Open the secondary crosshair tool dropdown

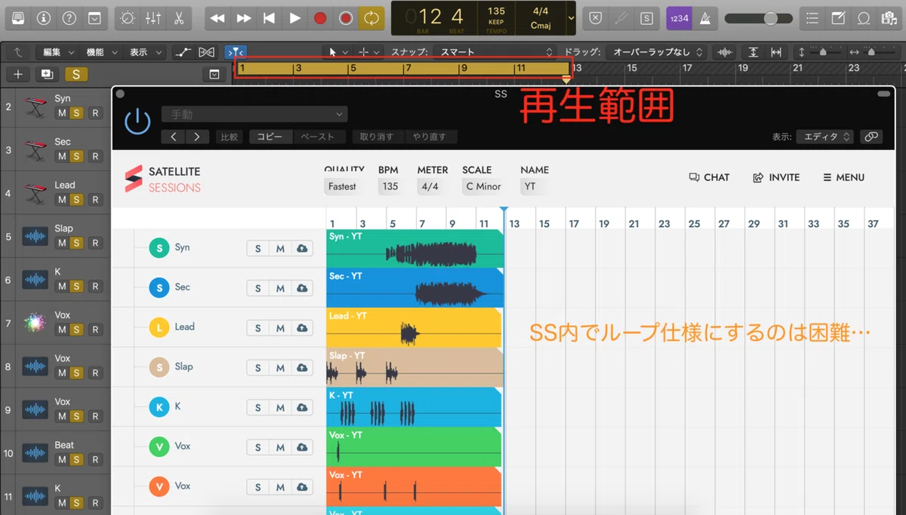click(368, 52)
